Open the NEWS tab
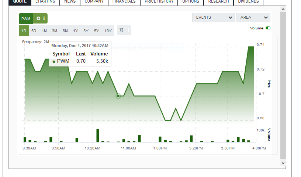301x177 pixels. coord(70,2)
